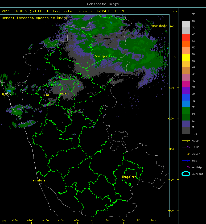Click the 'Annot: forecast speeds in km/hr' text

point(35,18)
